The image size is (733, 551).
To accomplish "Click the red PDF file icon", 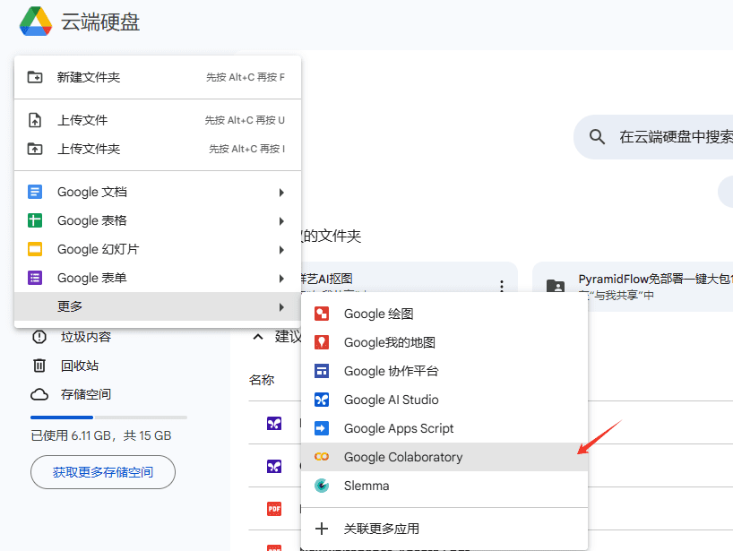I will coord(274,509).
